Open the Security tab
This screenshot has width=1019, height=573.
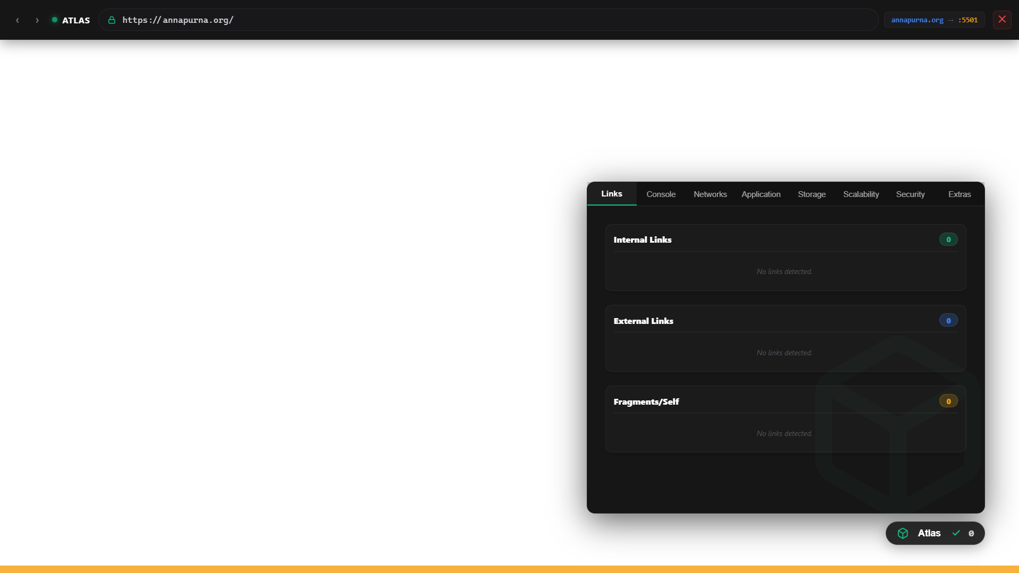click(x=910, y=194)
